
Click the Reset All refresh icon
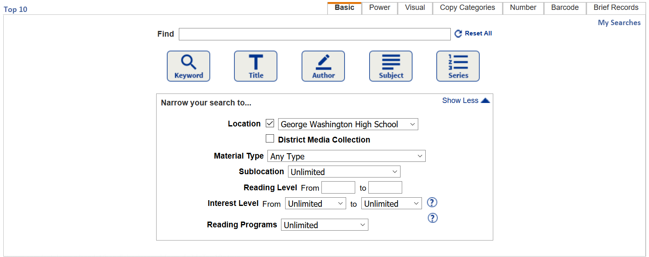tap(458, 33)
